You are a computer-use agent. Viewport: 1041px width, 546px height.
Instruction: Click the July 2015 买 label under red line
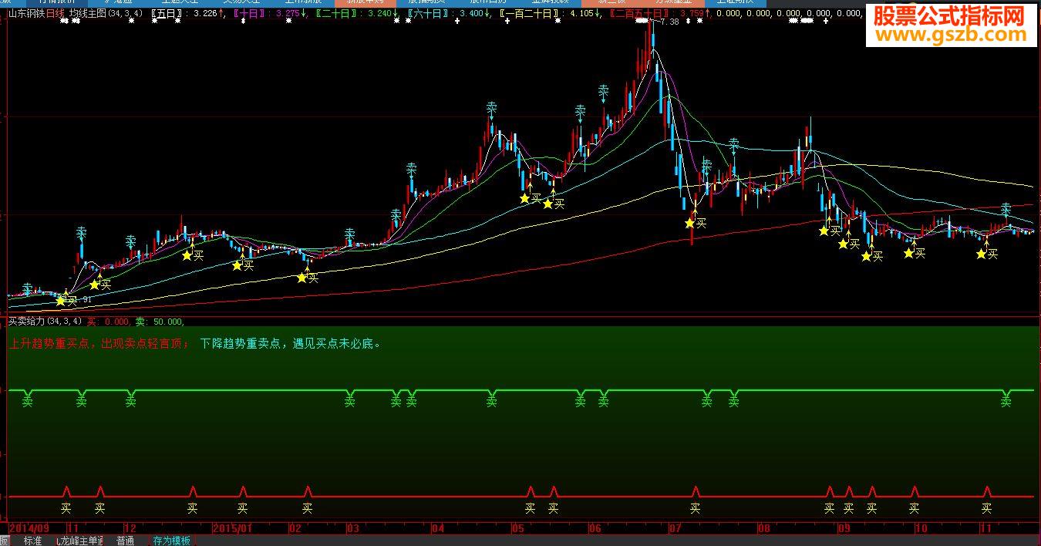click(695, 508)
